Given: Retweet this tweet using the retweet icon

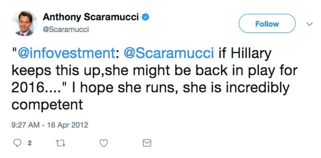Looking at the screenshot, I should (x=60, y=143).
